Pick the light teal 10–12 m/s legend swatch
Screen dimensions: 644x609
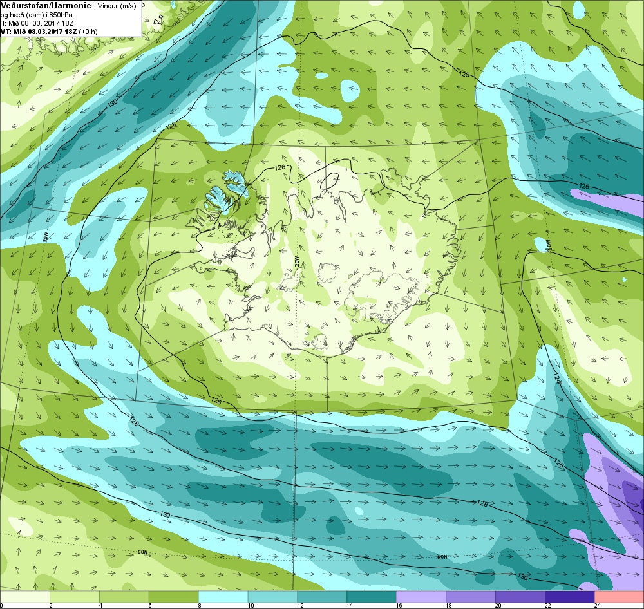point(272,596)
